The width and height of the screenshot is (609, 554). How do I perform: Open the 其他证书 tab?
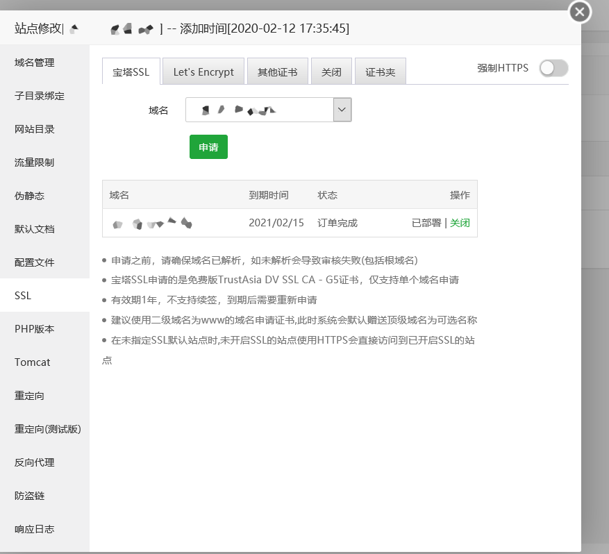pyautogui.click(x=277, y=71)
